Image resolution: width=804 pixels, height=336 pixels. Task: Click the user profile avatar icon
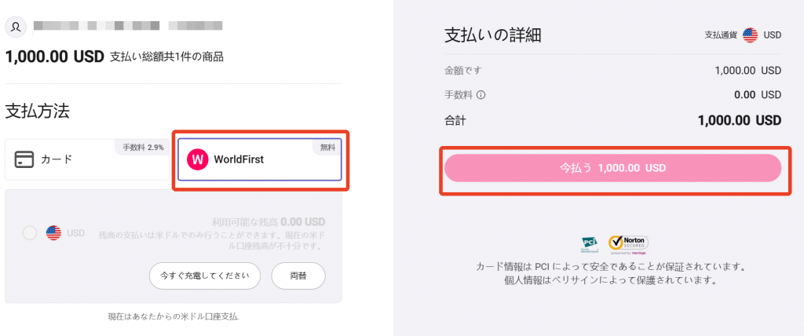[x=16, y=27]
